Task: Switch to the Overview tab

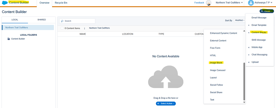Action: coord(44,3)
